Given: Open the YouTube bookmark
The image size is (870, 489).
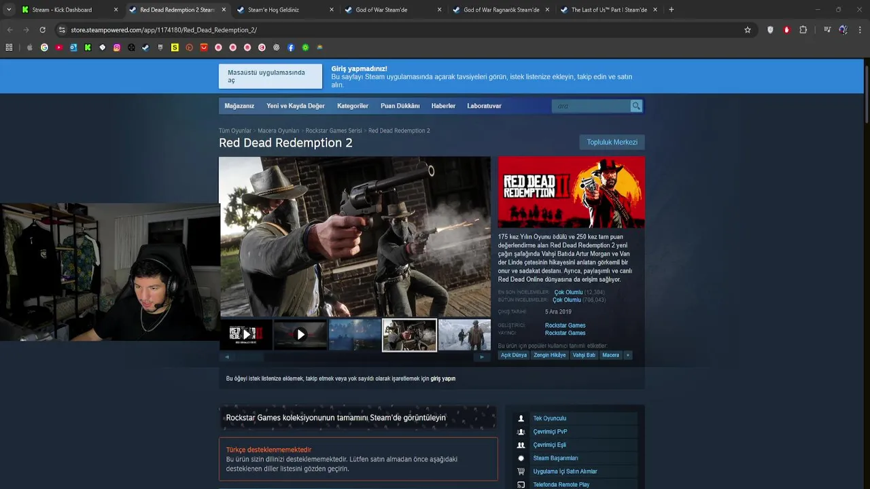Looking at the screenshot, I should pos(59,48).
